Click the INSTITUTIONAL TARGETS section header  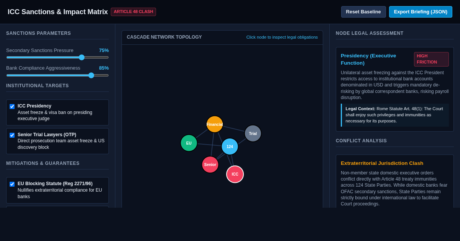click(38, 86)
